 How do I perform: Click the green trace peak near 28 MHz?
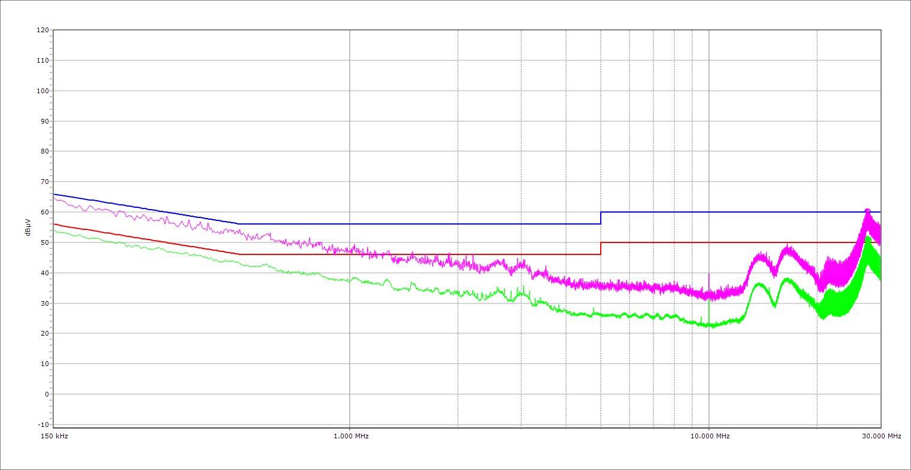(867, 238)
